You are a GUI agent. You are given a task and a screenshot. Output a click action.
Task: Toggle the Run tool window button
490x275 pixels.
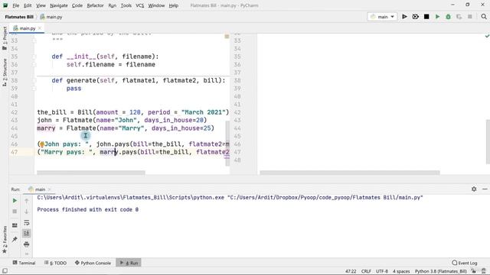coord(129,263)
